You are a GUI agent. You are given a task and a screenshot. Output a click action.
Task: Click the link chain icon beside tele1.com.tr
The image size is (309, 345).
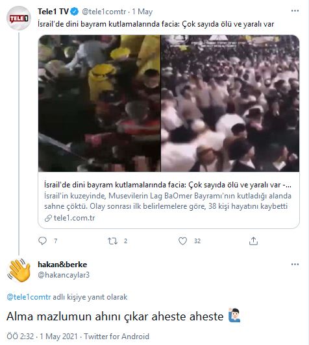[x=48, y=218]
